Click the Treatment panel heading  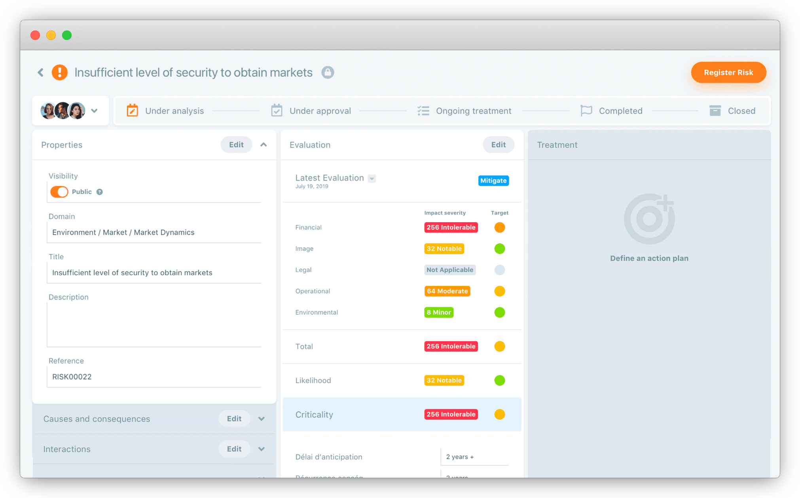[x=557, y=145]
